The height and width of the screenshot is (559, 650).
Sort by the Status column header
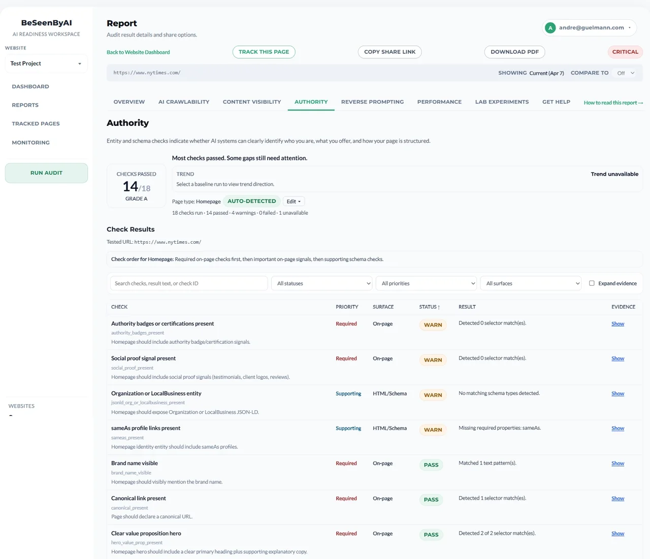(x=429, y=307)
